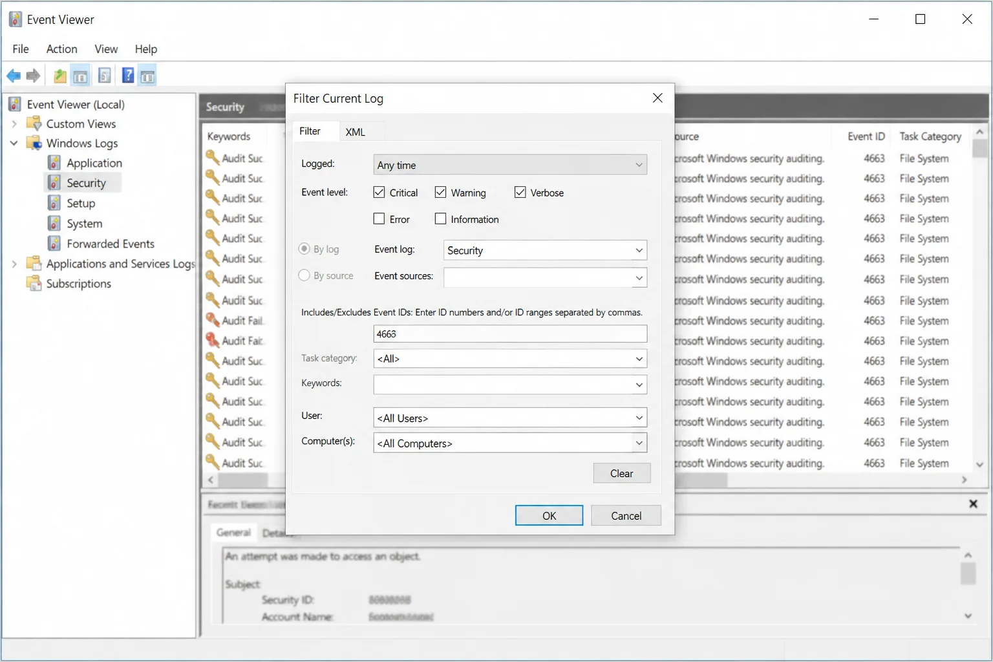The image size is (993, 662).
Task: Open the Event log 'Security' dropdown
Action: click(545, 250)
